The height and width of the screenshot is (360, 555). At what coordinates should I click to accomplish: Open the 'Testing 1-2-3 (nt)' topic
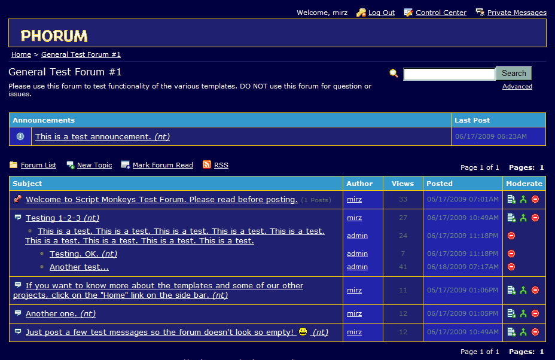click(62, 218)
